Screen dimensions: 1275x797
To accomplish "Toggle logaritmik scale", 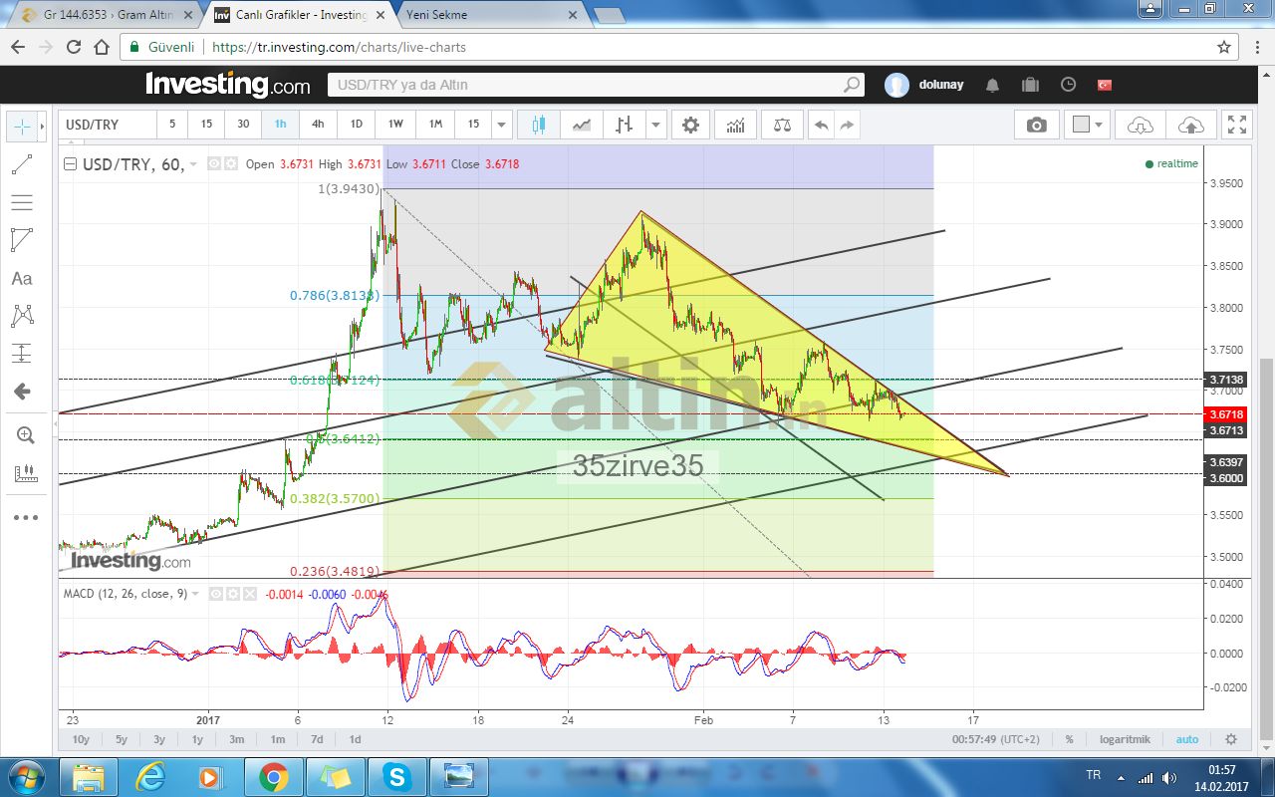I will [1125, 739].
